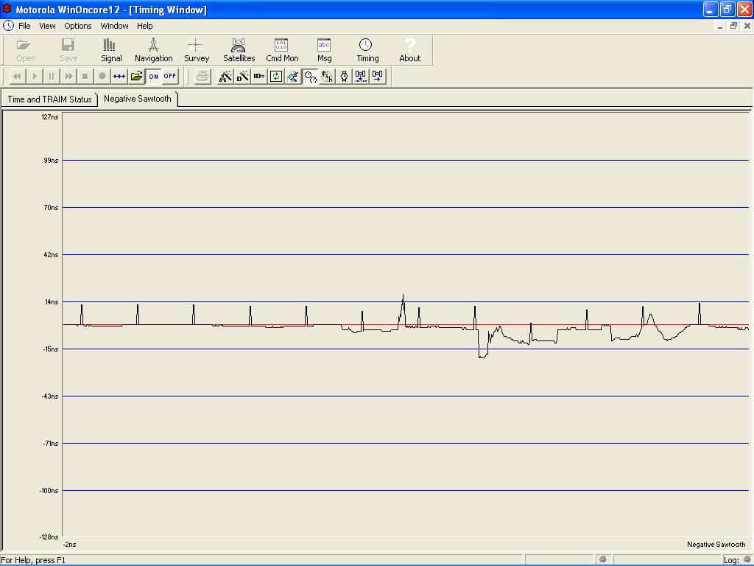This screenshot has height=566, width=754.
Task: Click the 99ns axis label
Action: 51,160
